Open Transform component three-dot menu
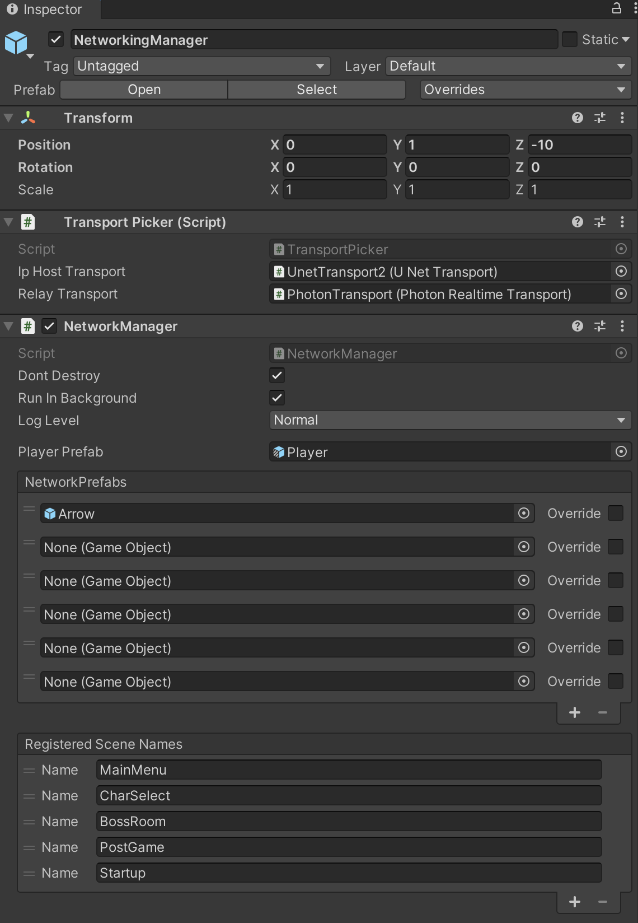 pos(622,118)
